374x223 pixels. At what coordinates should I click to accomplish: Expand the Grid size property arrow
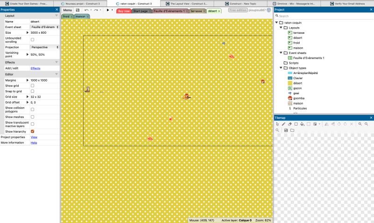[28, 97]
